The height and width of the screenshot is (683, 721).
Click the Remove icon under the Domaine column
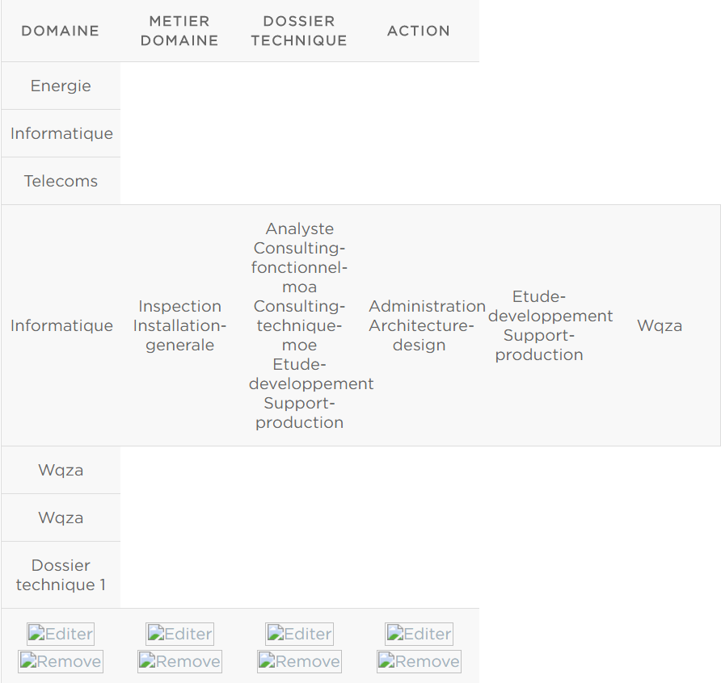(61, 661)
